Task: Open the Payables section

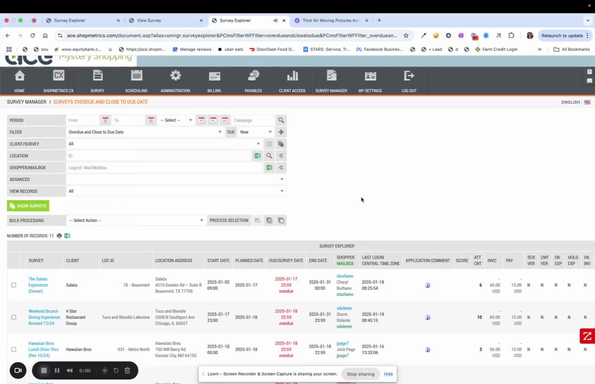Action: click(x=253, y=81)
